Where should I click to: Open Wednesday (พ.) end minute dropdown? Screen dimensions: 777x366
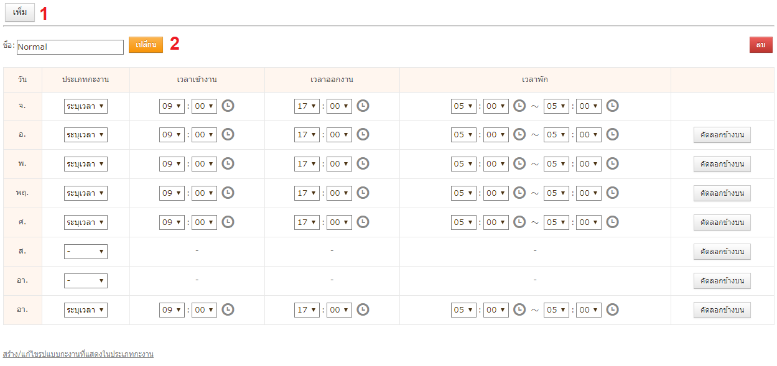click(x=339, y=164)
